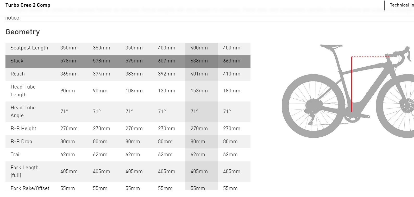Select the B-B Drop row label
The image size is (414, 197).
tap(21, 142)
